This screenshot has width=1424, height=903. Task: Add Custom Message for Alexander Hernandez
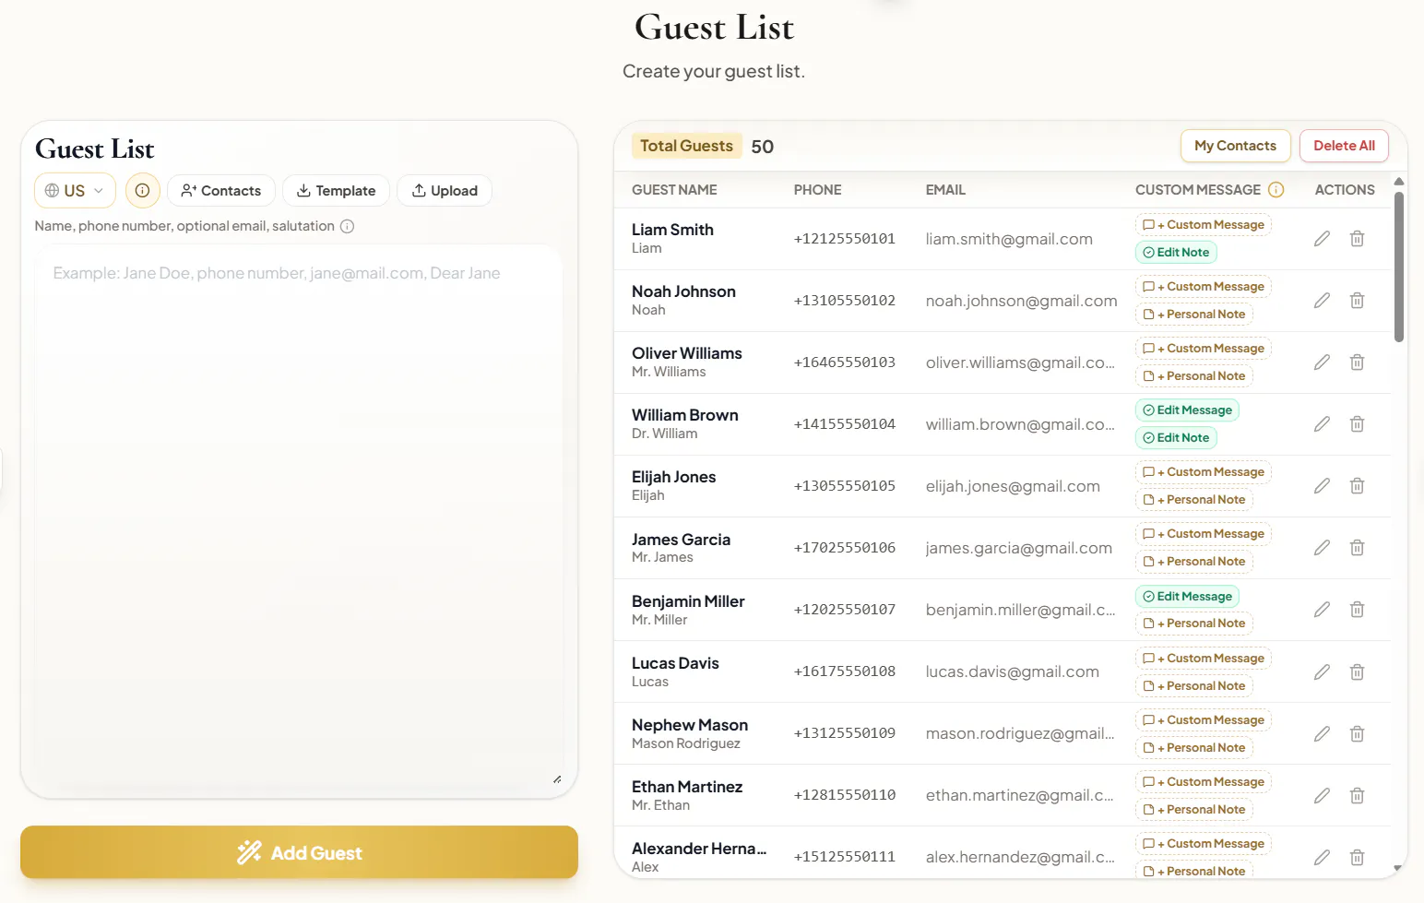coord(1204,844)
